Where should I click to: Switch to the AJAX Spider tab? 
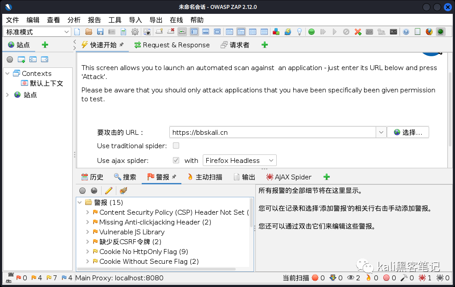(x=289, y=177)
